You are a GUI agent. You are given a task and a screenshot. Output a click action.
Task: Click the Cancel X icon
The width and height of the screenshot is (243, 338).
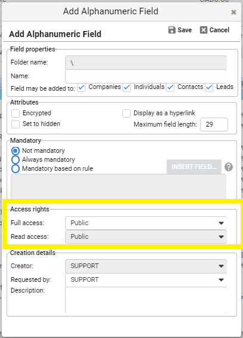pyautogui.click(x=204, y=30)
